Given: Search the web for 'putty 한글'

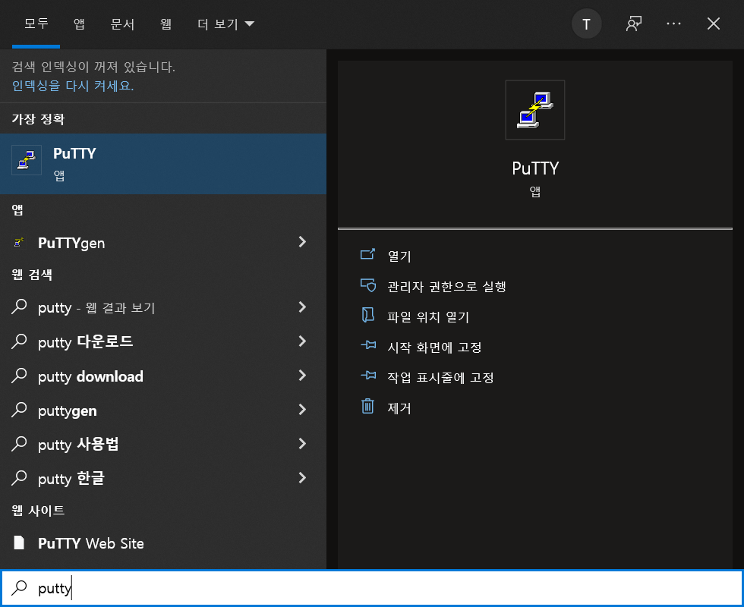Looking at the screenshot, I should tap(162, 478).
